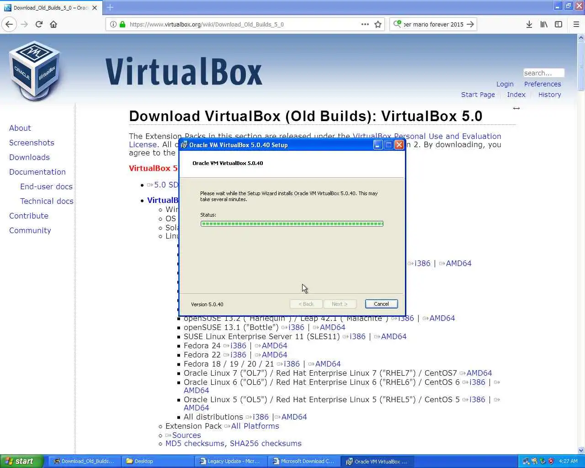Download Fedora 24 i386 package
The image size is (585, 468).
pos(238,346)
